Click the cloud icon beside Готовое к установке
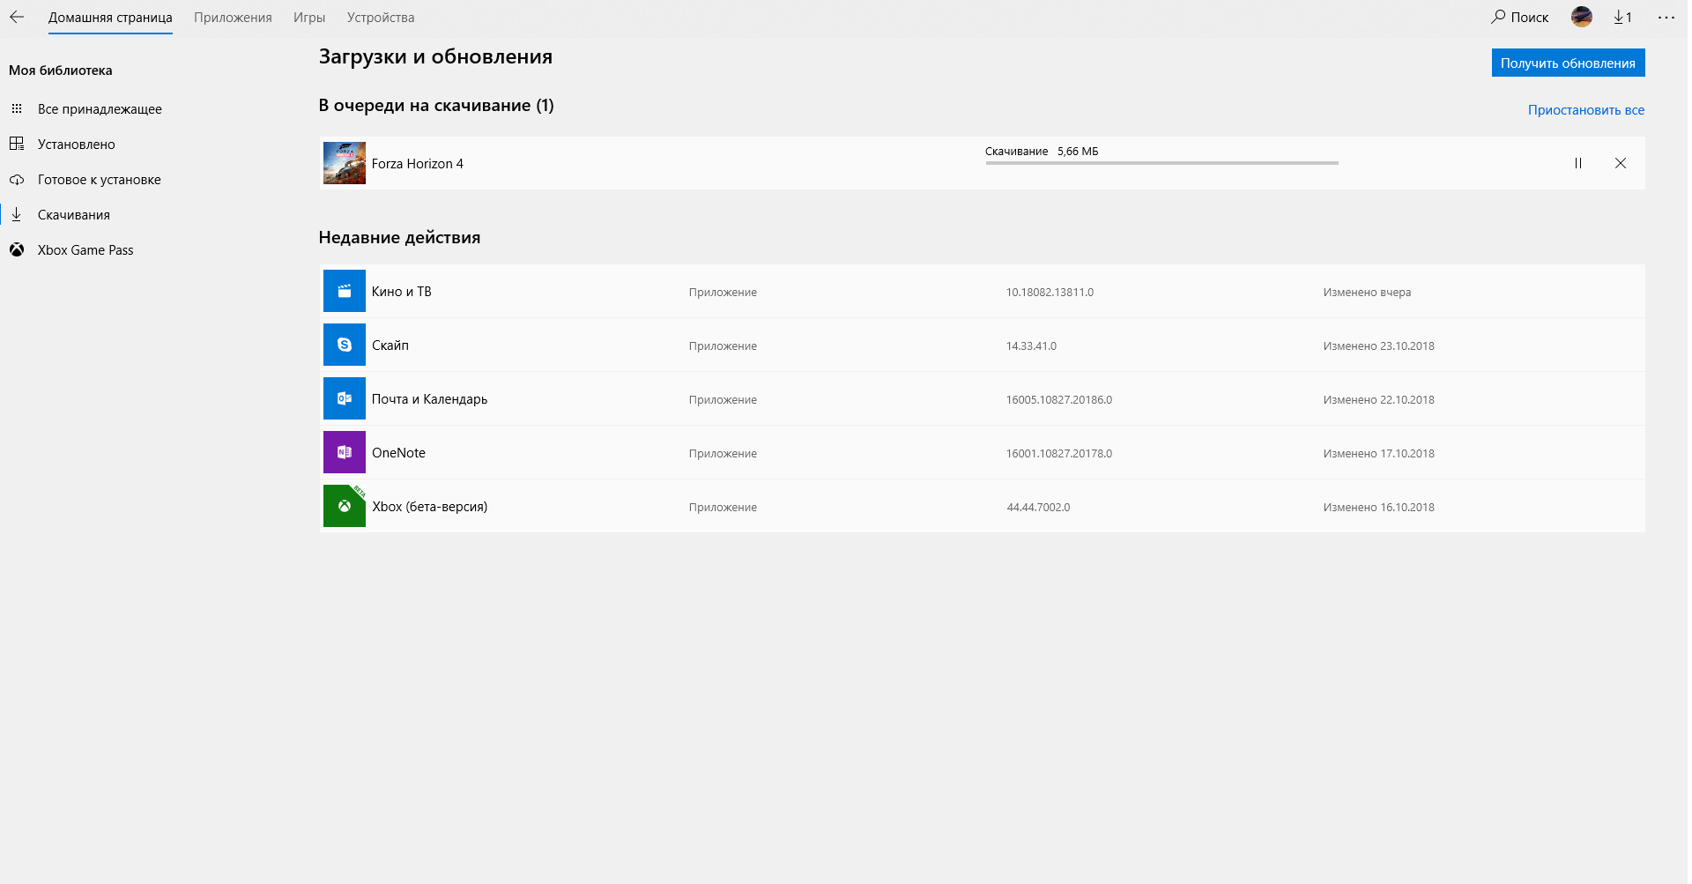Image resolution: width=1692 pixels, height=884 pixels. coord(17,179)
